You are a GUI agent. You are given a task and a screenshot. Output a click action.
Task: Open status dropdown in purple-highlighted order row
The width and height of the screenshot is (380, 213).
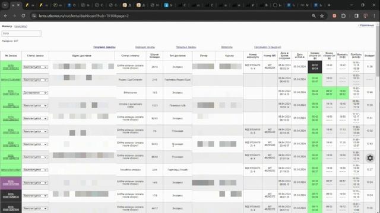[35, 183]
